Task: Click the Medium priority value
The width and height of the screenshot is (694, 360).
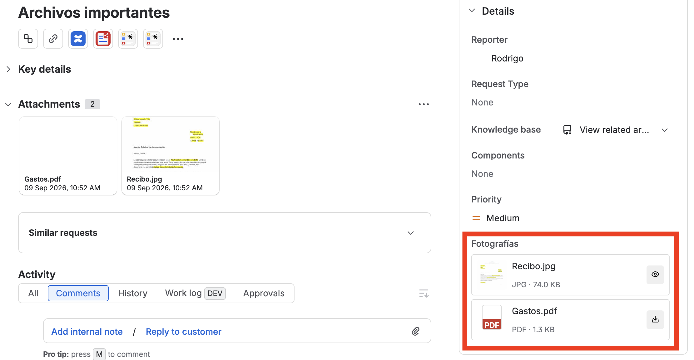Action: 503,218
